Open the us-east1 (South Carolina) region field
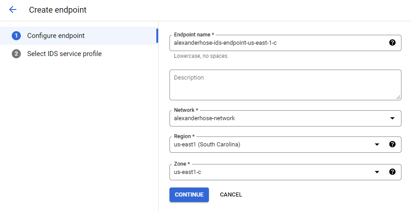The width and height of the screenshot is (411, 211). tap(285, 144)
